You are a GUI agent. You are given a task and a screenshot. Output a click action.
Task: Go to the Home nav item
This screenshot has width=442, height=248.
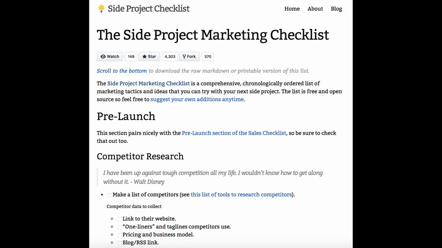(292, 9)
